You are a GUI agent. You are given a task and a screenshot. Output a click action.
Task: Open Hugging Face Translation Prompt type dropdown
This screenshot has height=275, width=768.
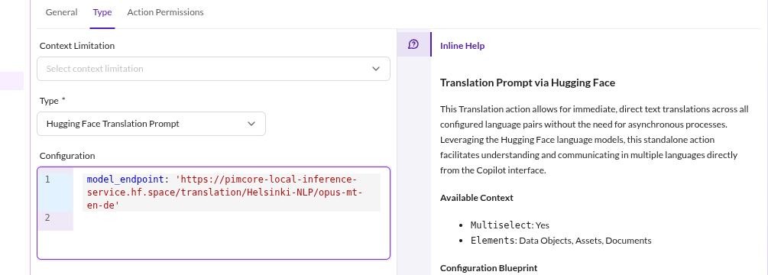pyautogui.click(x=151, y=124)
